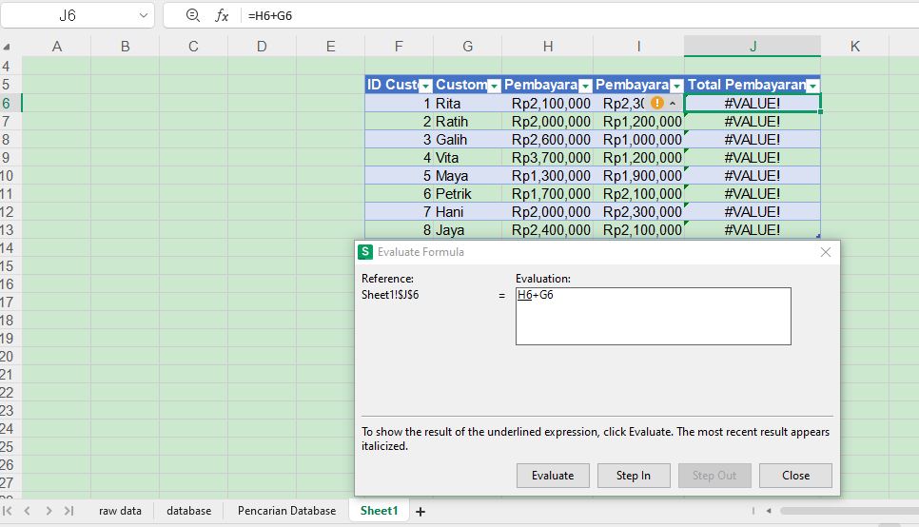Click the name cell Galih
Viewport: 919px width, 527px height.
point(468,140)
